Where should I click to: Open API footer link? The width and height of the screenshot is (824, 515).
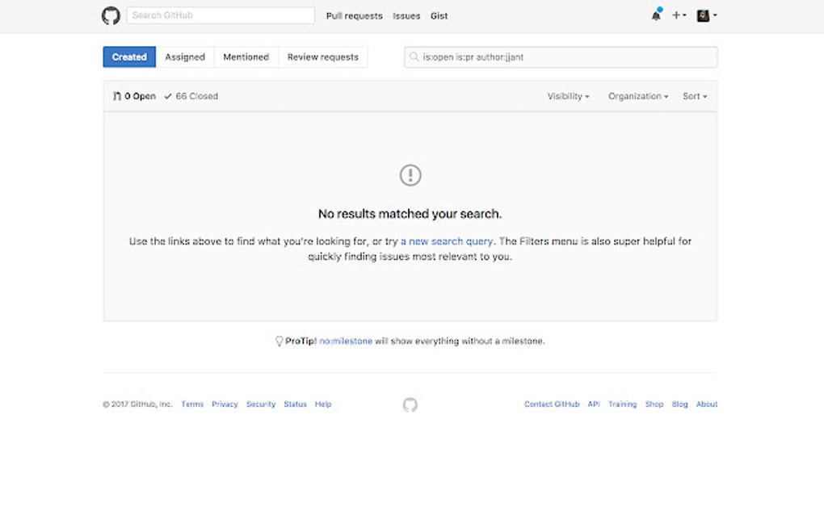[x=594, y=404]
